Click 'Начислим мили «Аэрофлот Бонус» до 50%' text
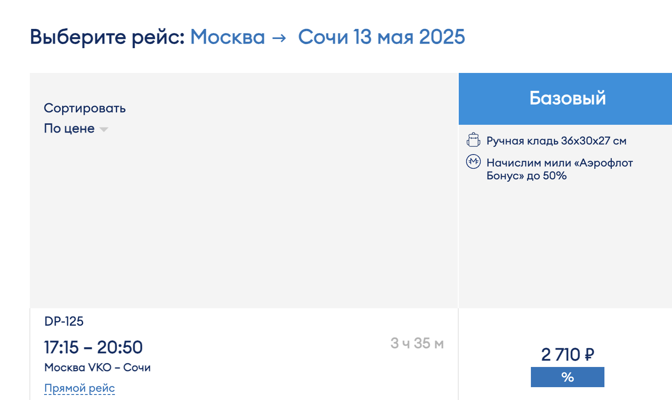Viewport: 672px width, 400px height. 559,169
